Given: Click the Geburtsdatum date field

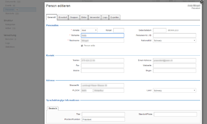Looking at the screenshot, I should coord(160,30).
